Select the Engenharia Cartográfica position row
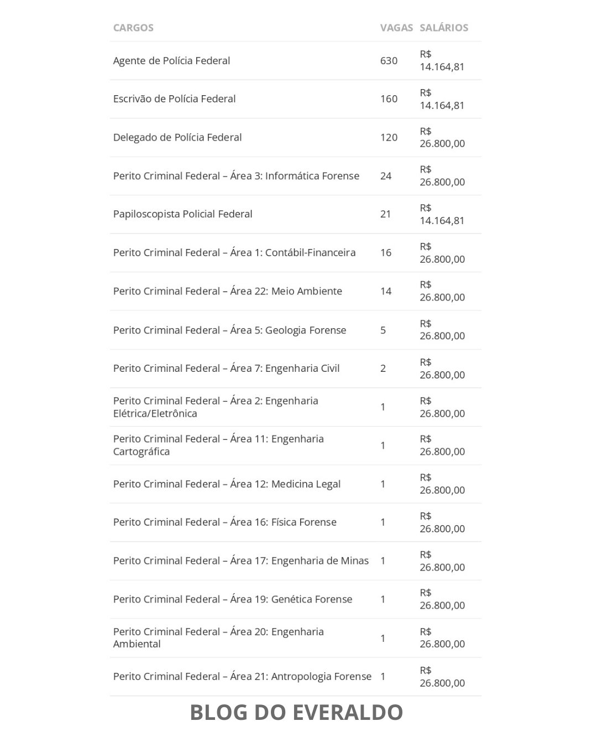The width and height of the screenshot is (597, 747). pos(218,445)
